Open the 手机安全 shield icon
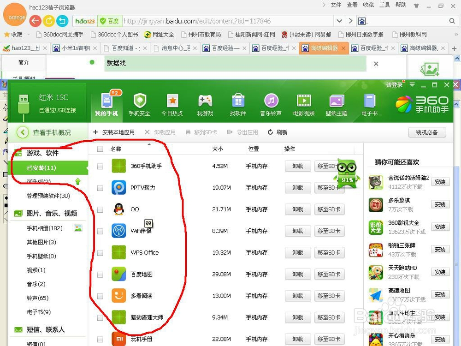Viewport: 461px width, 346px height. click(x=140, y=100)
